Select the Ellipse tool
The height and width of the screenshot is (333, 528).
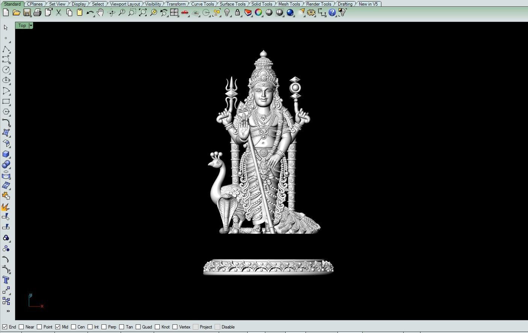tap(6, 80)
